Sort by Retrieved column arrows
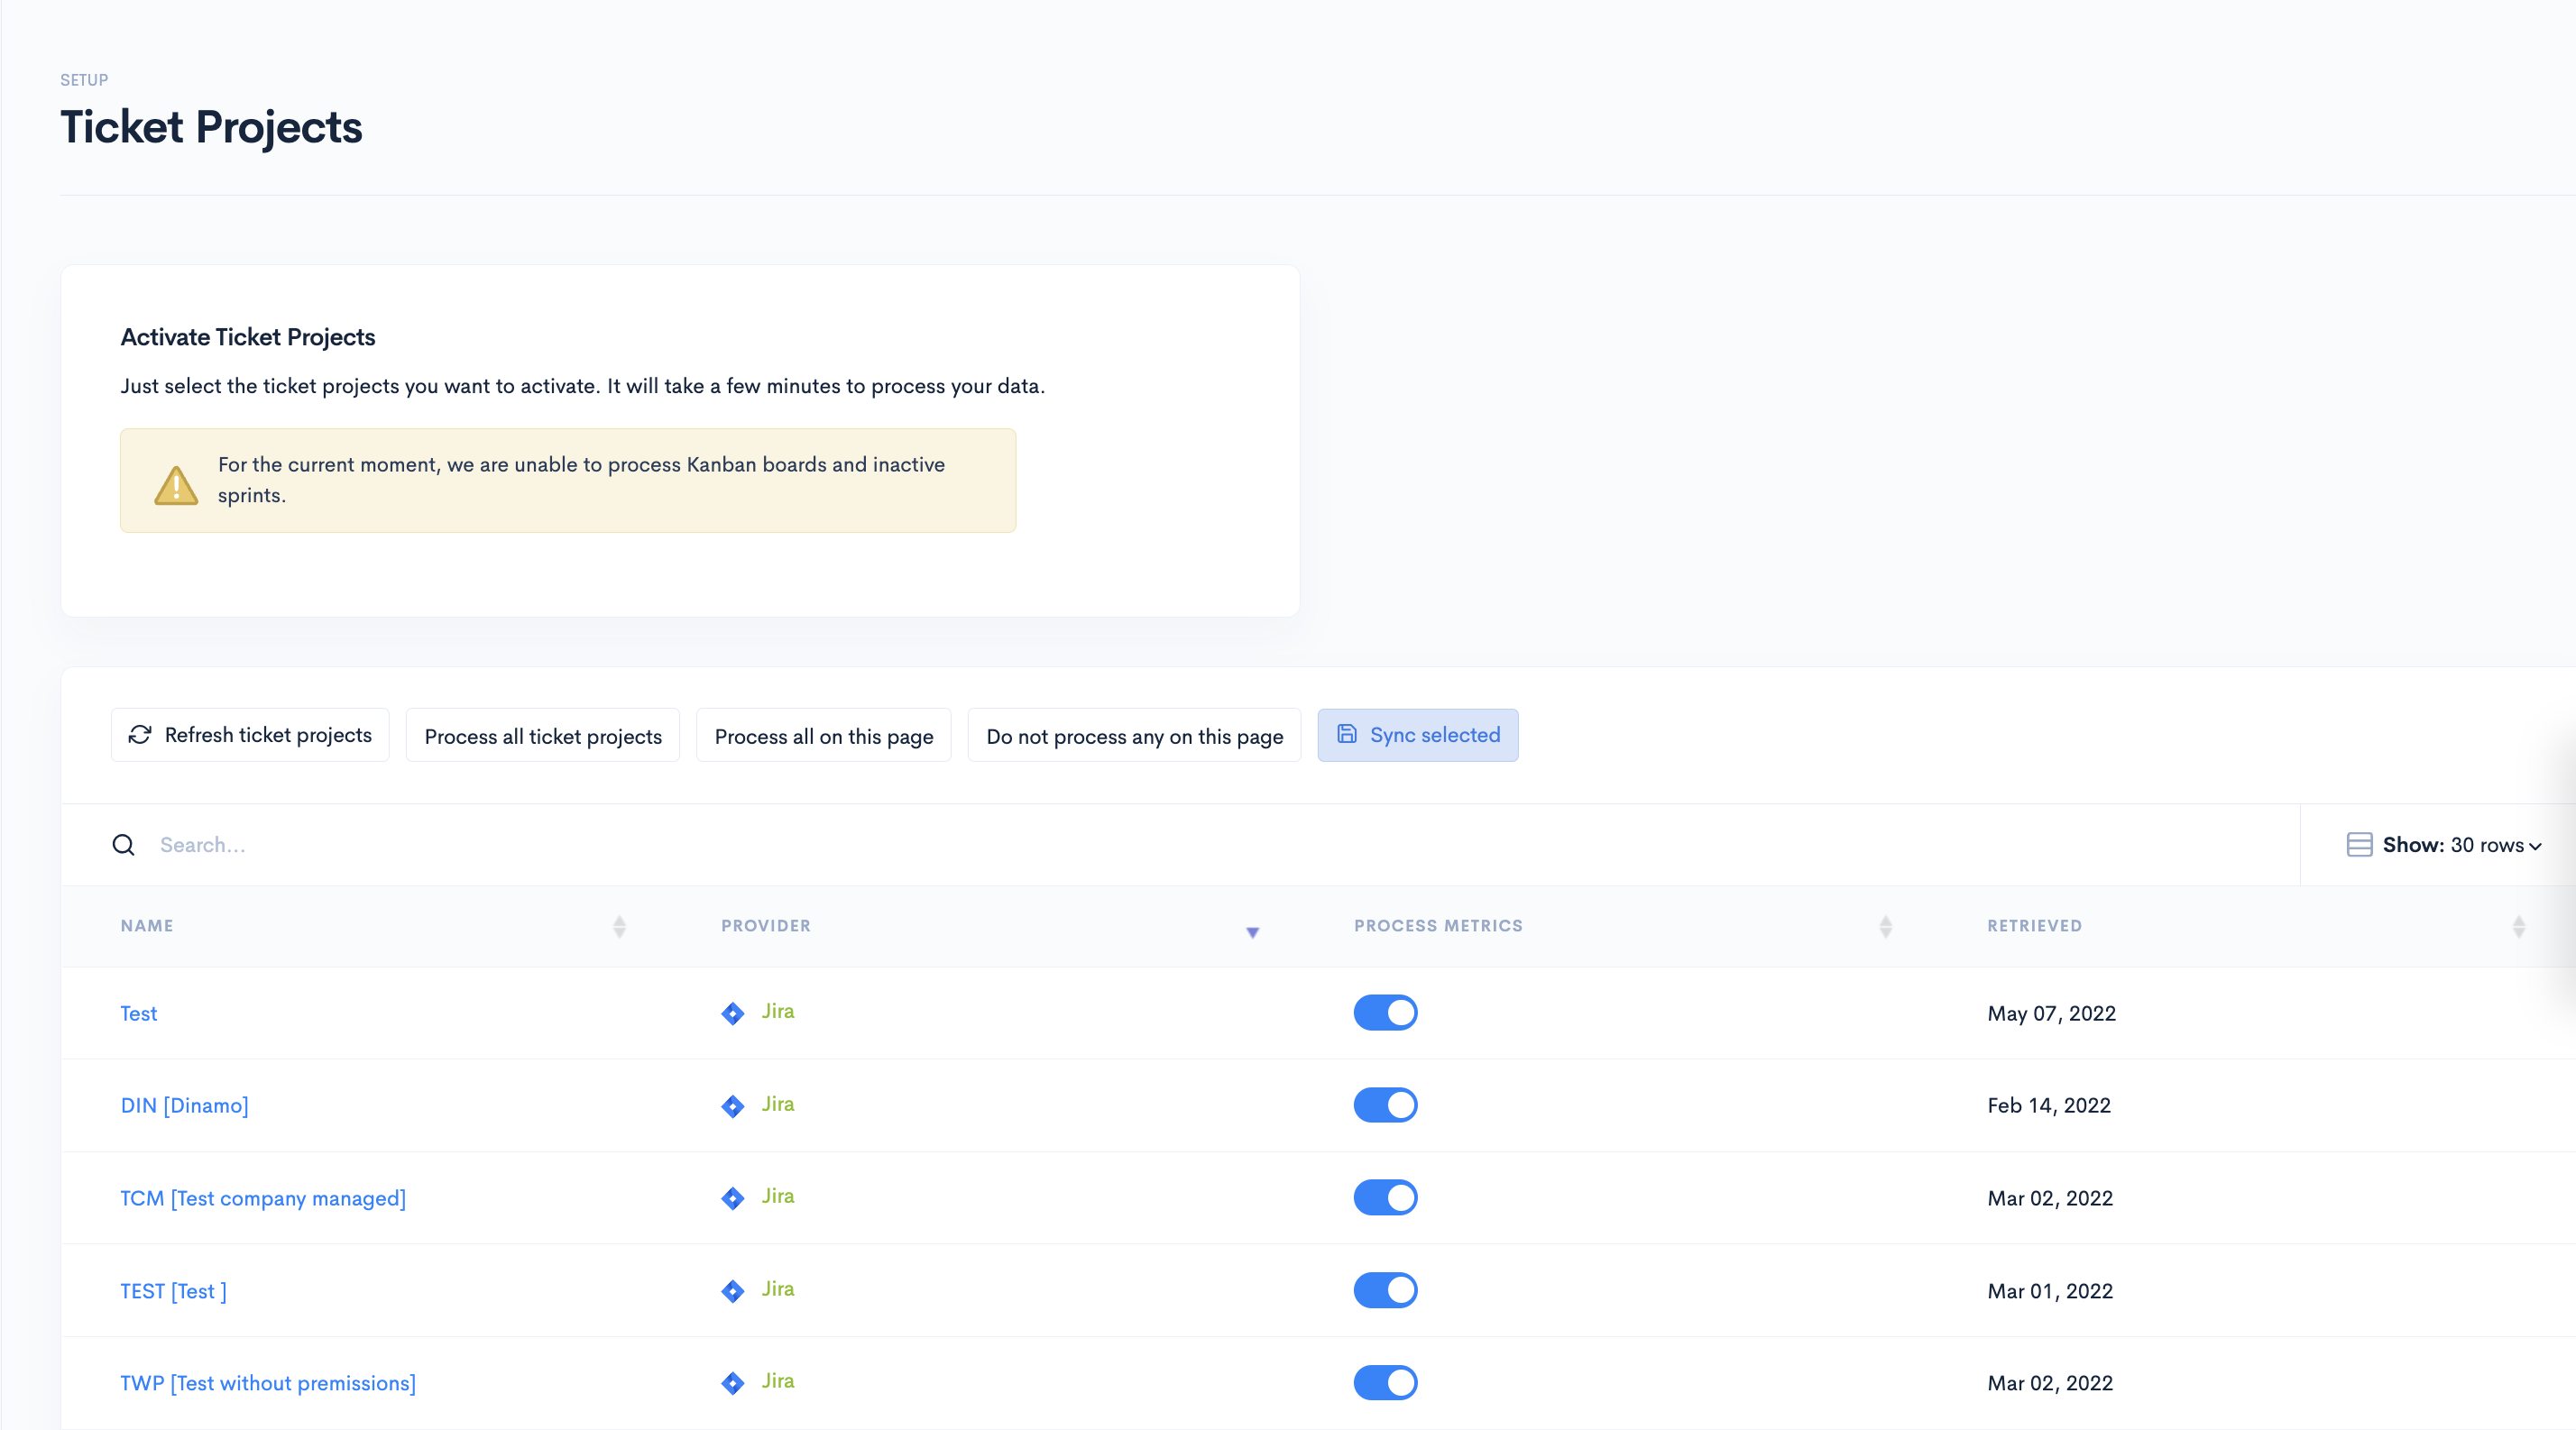Viewport: 2576px width, 1430px height. (2518, 926)
